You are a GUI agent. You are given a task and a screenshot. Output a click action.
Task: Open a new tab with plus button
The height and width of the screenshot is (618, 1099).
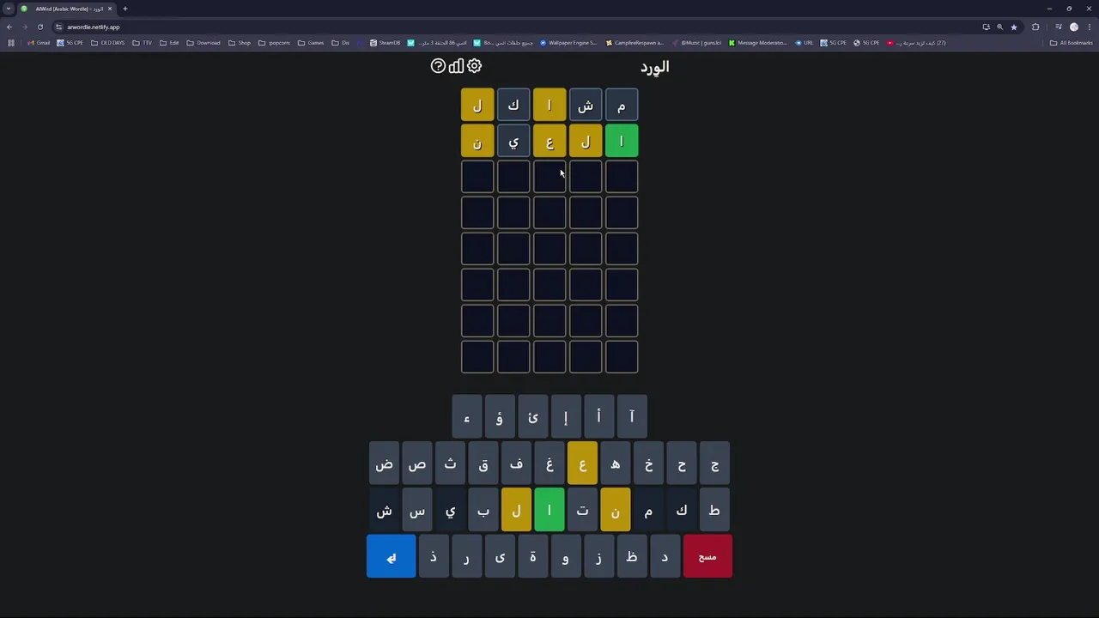click(x=124, y=9)
